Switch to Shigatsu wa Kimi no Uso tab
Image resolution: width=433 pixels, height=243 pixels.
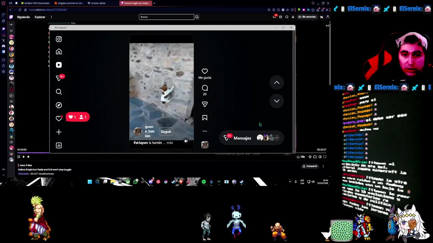(69, 3)
